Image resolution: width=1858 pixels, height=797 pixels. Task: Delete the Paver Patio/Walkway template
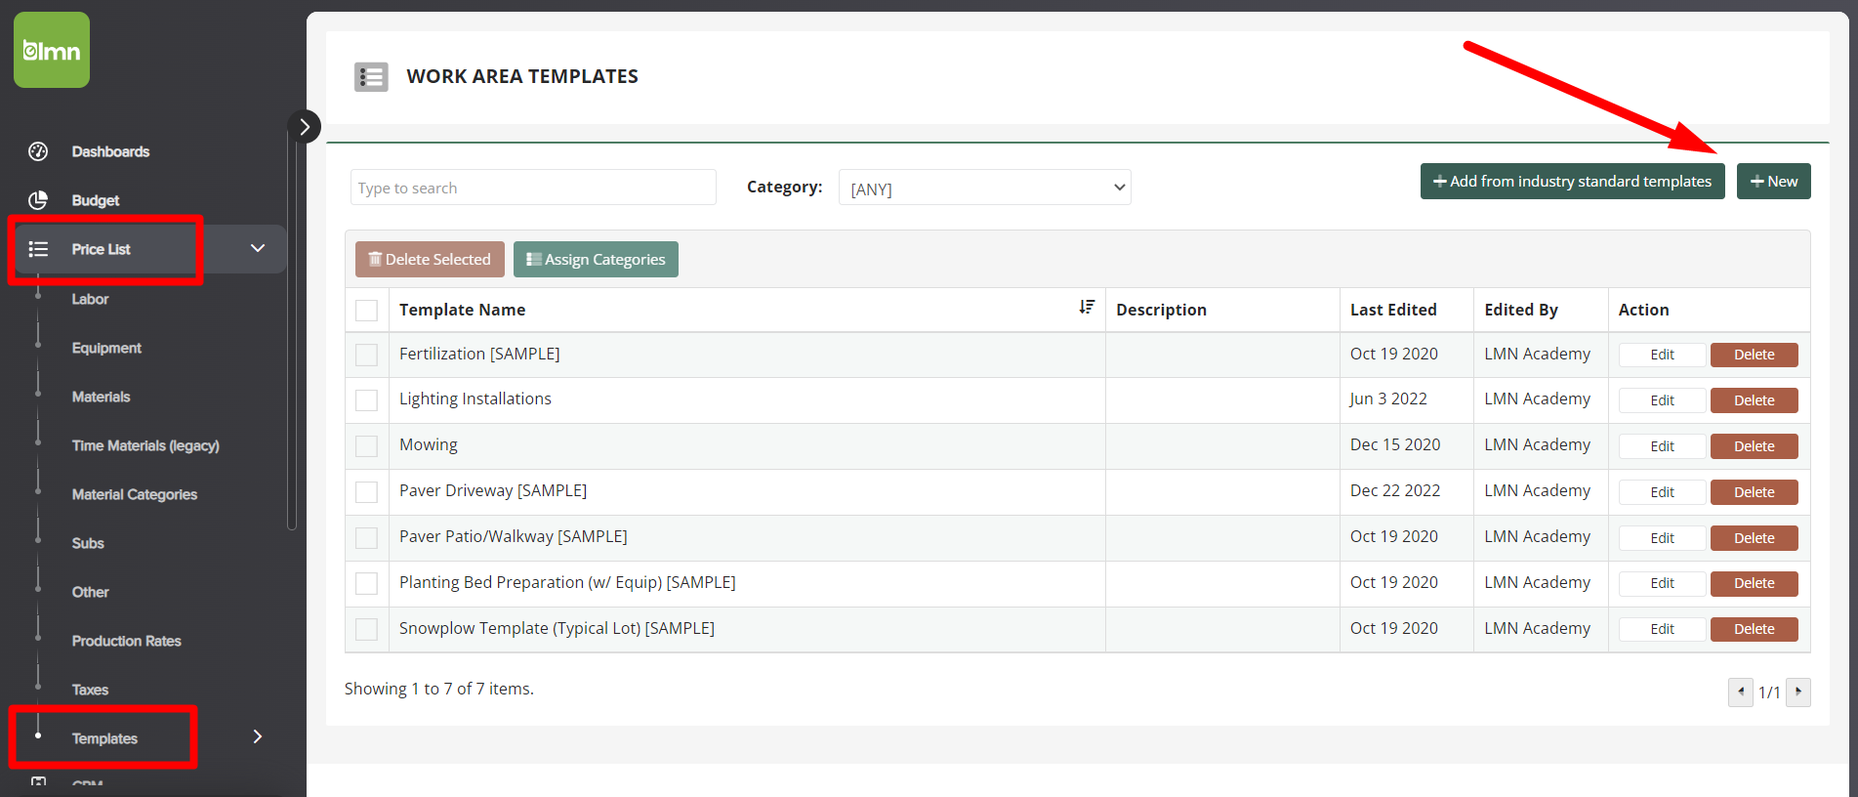pyautogui.click(x=1754, y=538)
